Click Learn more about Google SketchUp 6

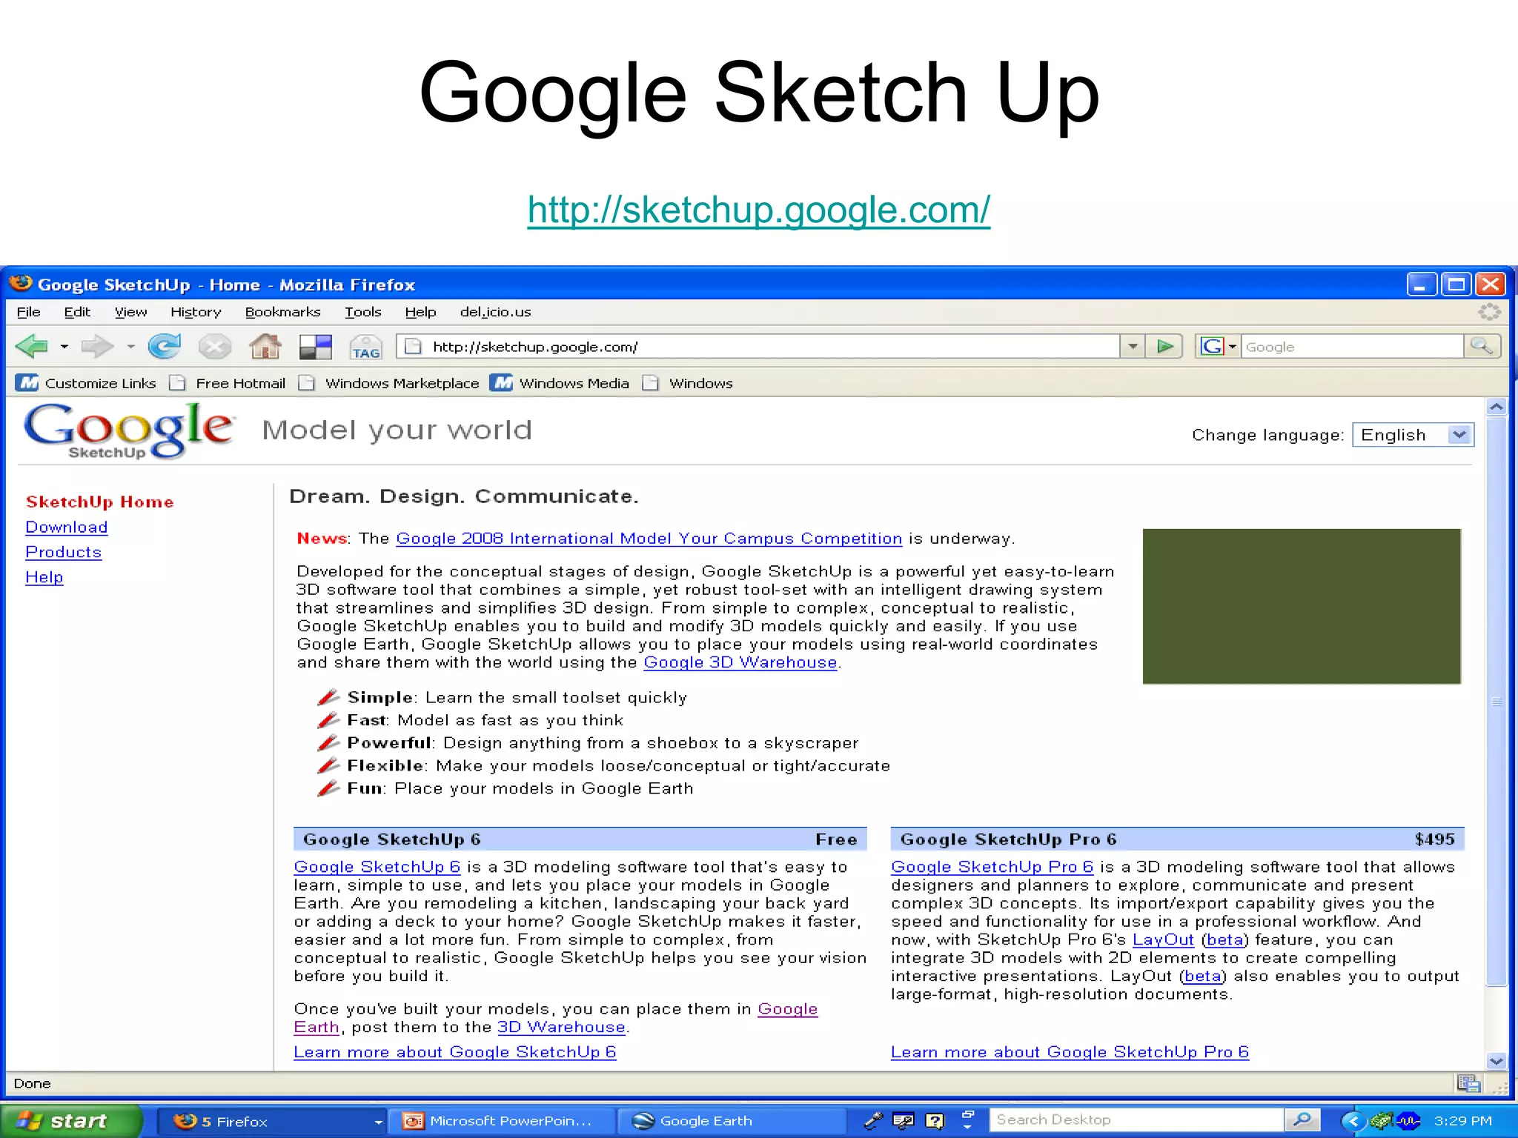tap(455, 1052)
